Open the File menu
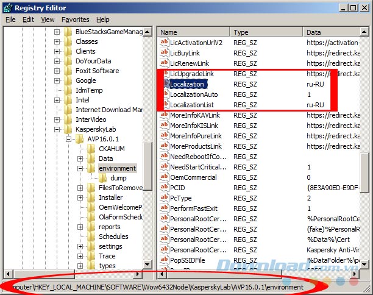 point(10,20)
